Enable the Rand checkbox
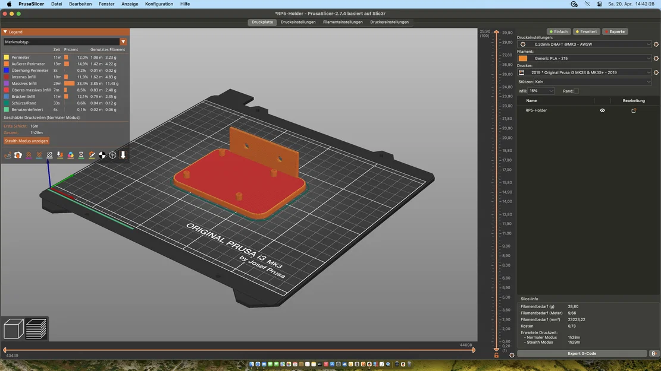Image resolution: width=661 pixels, height=371 pixels. click(x=577, y=91)
